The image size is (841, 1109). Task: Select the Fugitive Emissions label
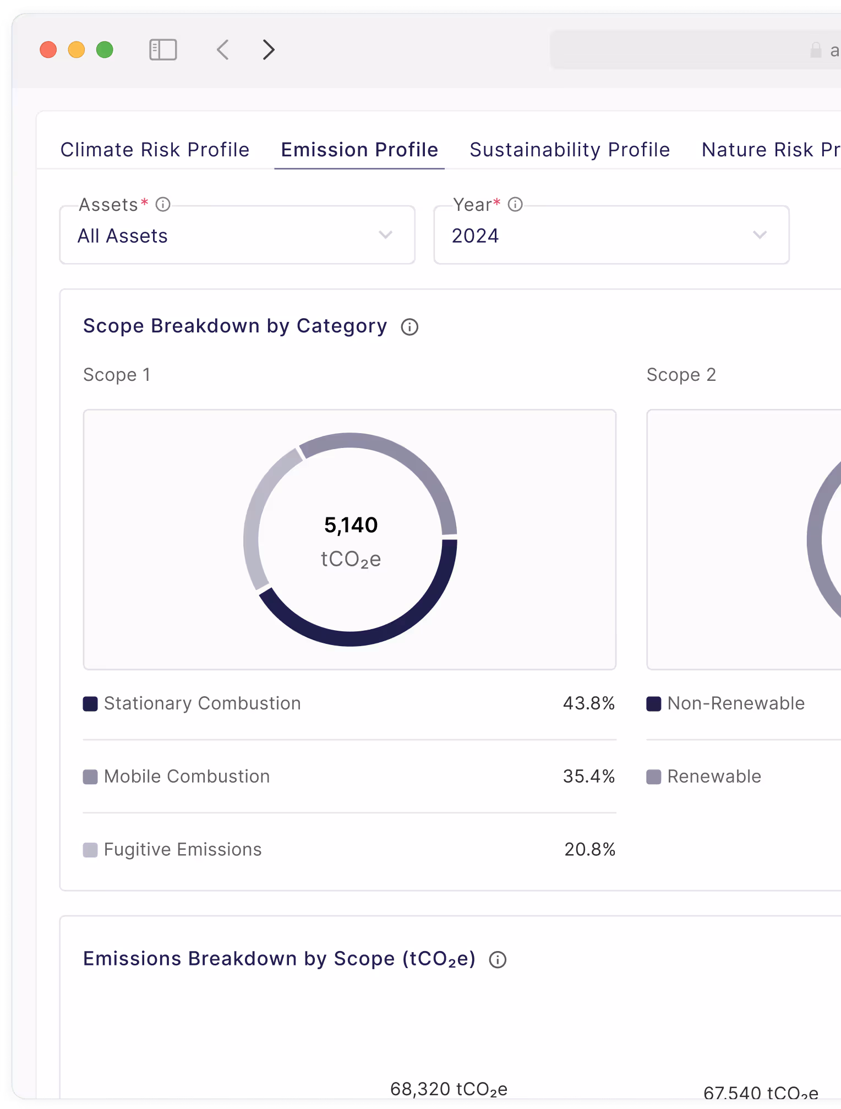tap(183, 850)
